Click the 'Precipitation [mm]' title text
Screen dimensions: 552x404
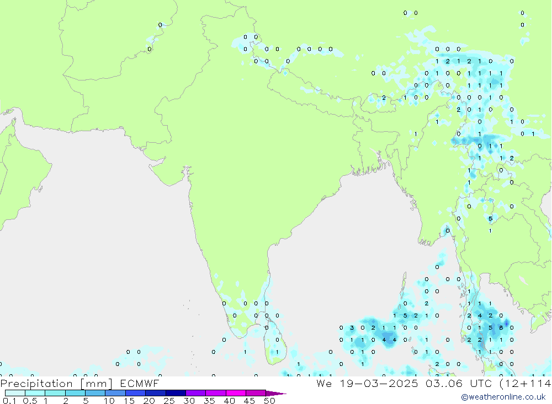pyautogui.click(x=56, y=384)
